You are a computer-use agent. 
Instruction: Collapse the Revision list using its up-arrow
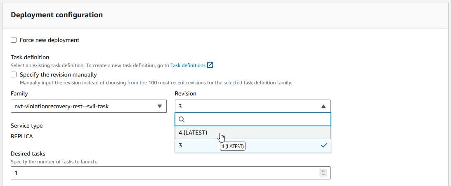click(x=323, y=106)
